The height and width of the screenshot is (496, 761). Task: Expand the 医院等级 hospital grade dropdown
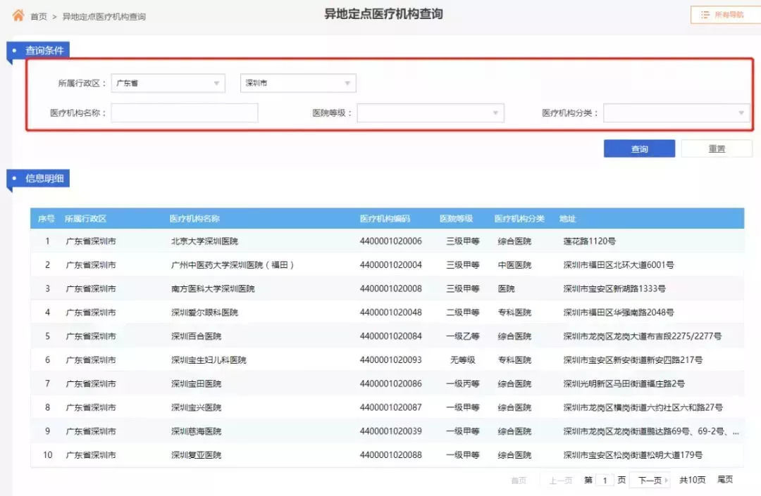(x=431, y=113)
